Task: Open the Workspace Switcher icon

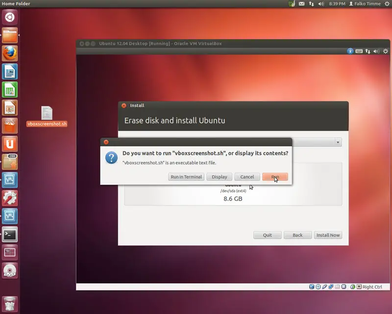Action: point(10,252)
